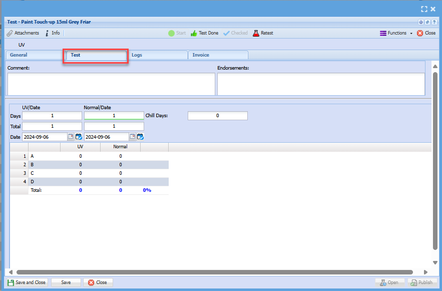This screenshot has width=442, height=291.
Task: Switch to the Invoice tab
Action: pos(218,55)
